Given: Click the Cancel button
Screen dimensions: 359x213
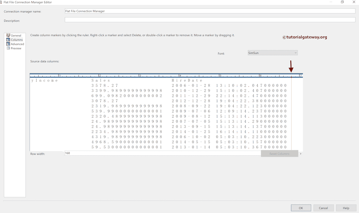Looking at the screenshot, I should click(323, 208).
